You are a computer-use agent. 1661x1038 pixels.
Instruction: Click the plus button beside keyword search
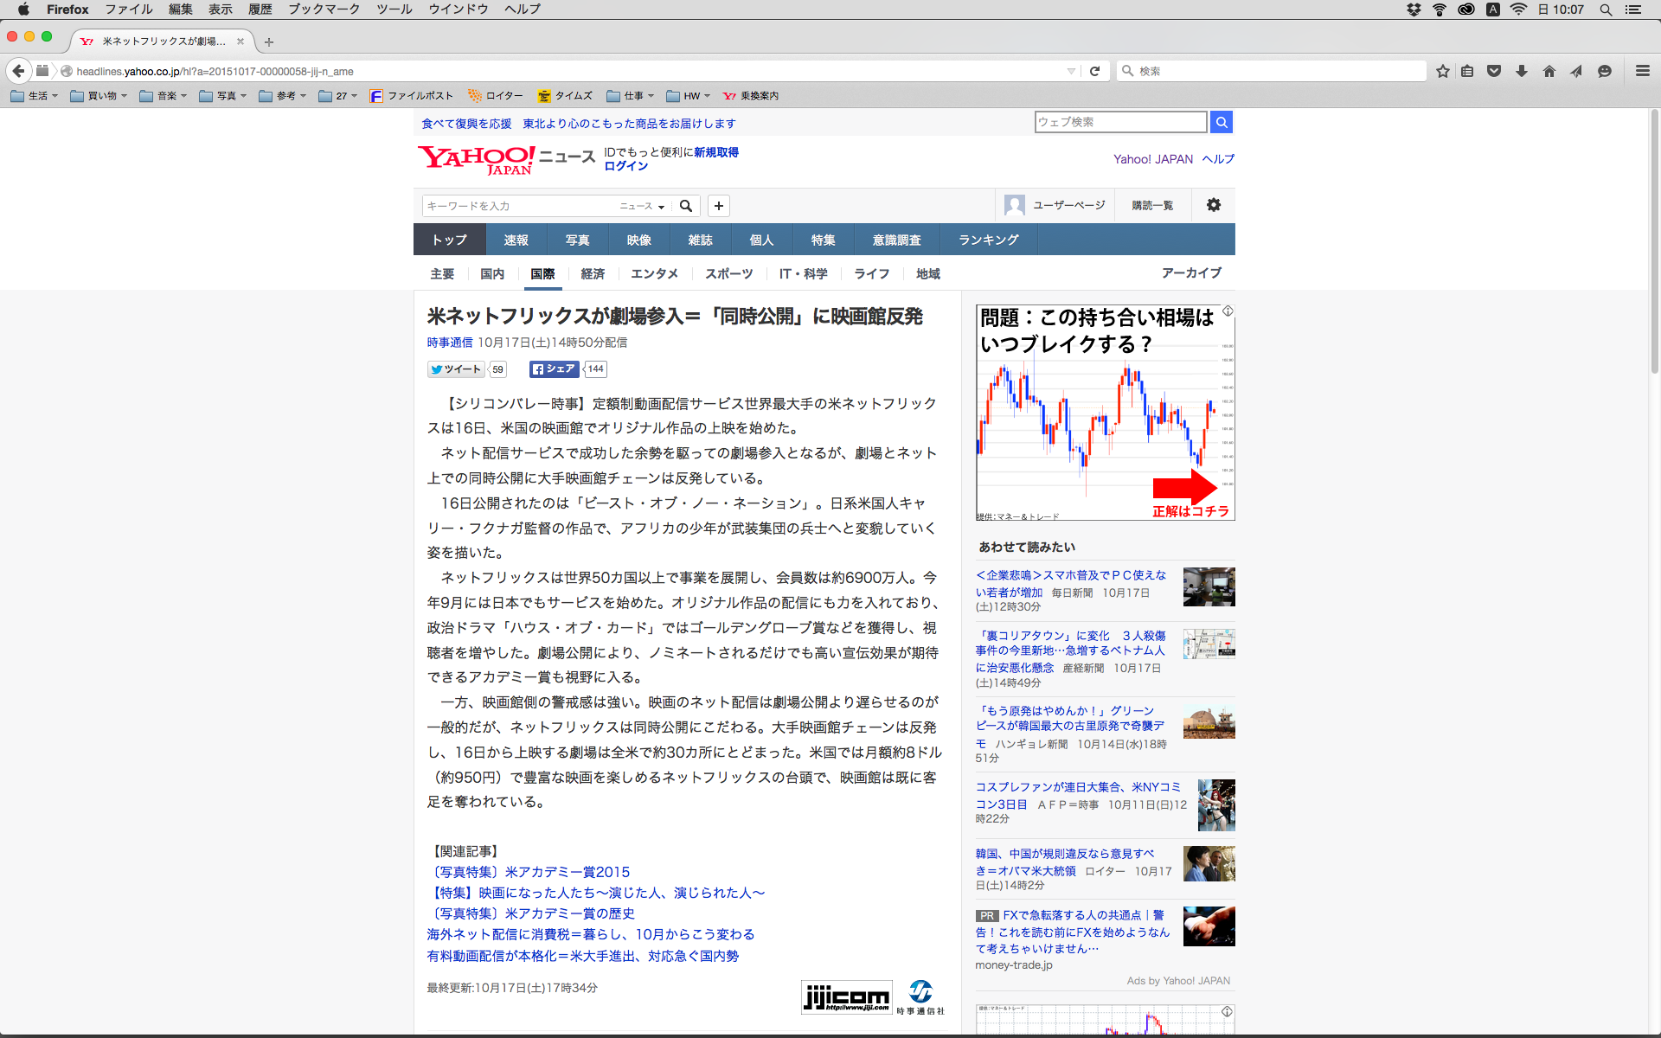(718, 206)
